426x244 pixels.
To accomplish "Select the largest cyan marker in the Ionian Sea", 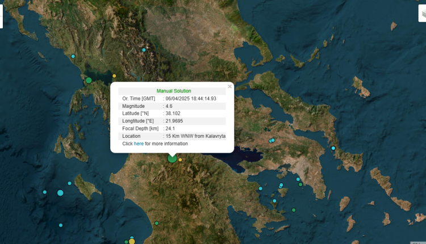I will click(60, 193).
